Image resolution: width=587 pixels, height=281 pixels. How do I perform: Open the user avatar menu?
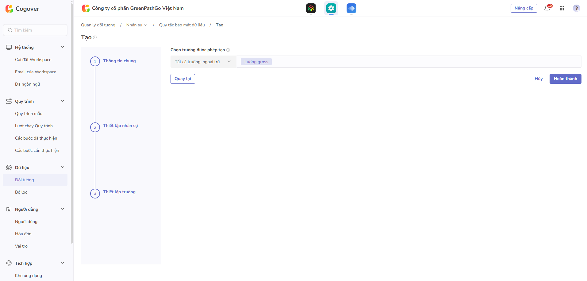576,8
